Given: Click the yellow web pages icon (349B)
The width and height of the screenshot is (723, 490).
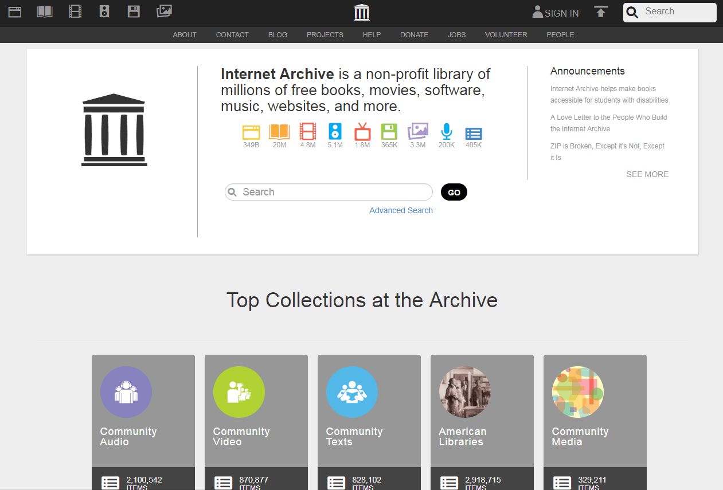Looking at the screenshot, I should point(251,132).
